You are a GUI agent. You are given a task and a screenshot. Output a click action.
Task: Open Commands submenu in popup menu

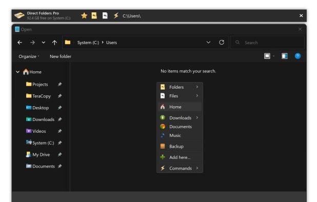(180, 168)
